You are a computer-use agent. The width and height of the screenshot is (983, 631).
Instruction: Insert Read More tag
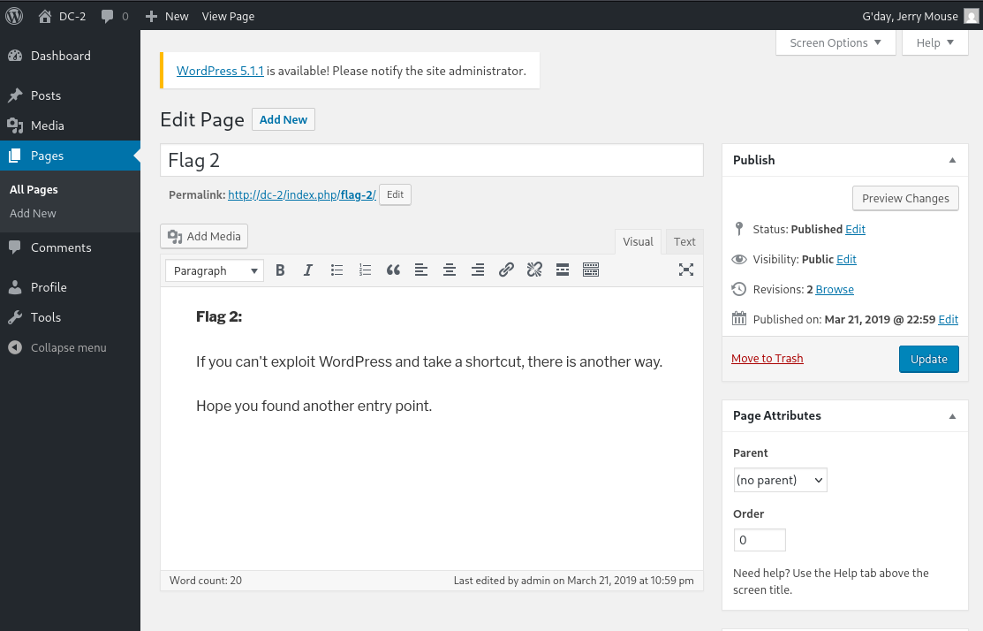click(x=563, y=270)
